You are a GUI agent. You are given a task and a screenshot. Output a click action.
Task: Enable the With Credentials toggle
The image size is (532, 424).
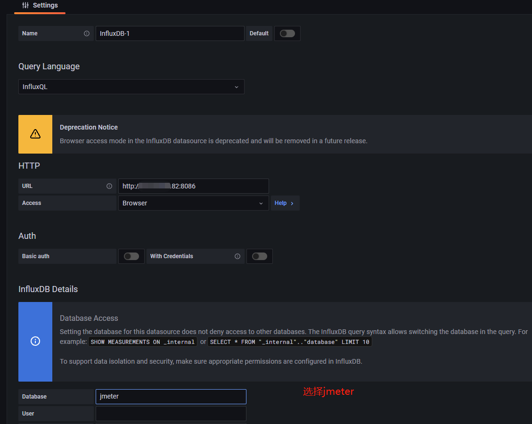click(x=260, y=256)
